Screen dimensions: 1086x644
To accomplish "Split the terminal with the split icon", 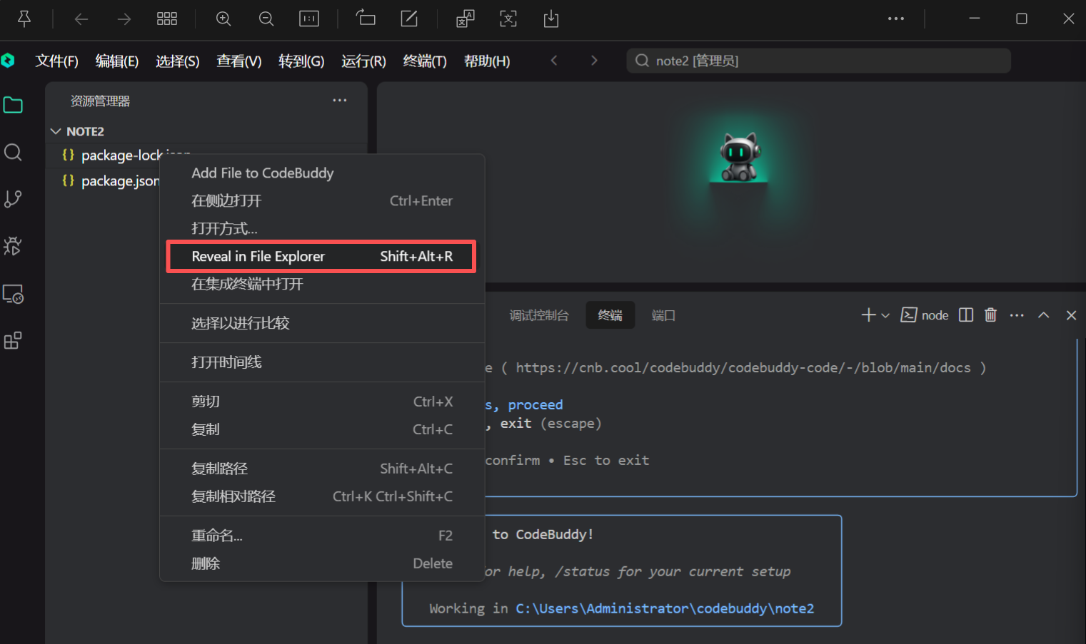I will click(966, 315).
